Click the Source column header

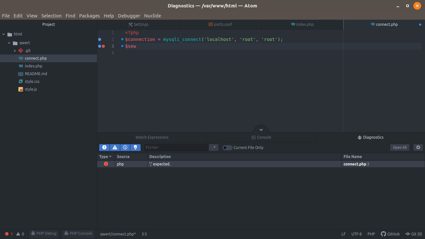click(131, 156)
